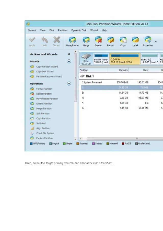163x231 pixels.
Task: Choose Align Partition operation
Action: click(43, 128)
